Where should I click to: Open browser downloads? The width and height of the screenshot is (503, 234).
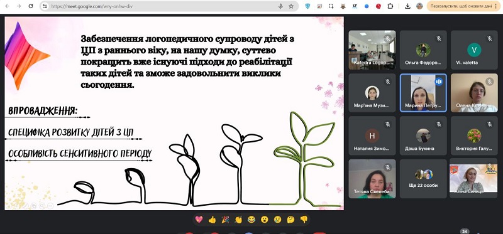pos(407,6)
